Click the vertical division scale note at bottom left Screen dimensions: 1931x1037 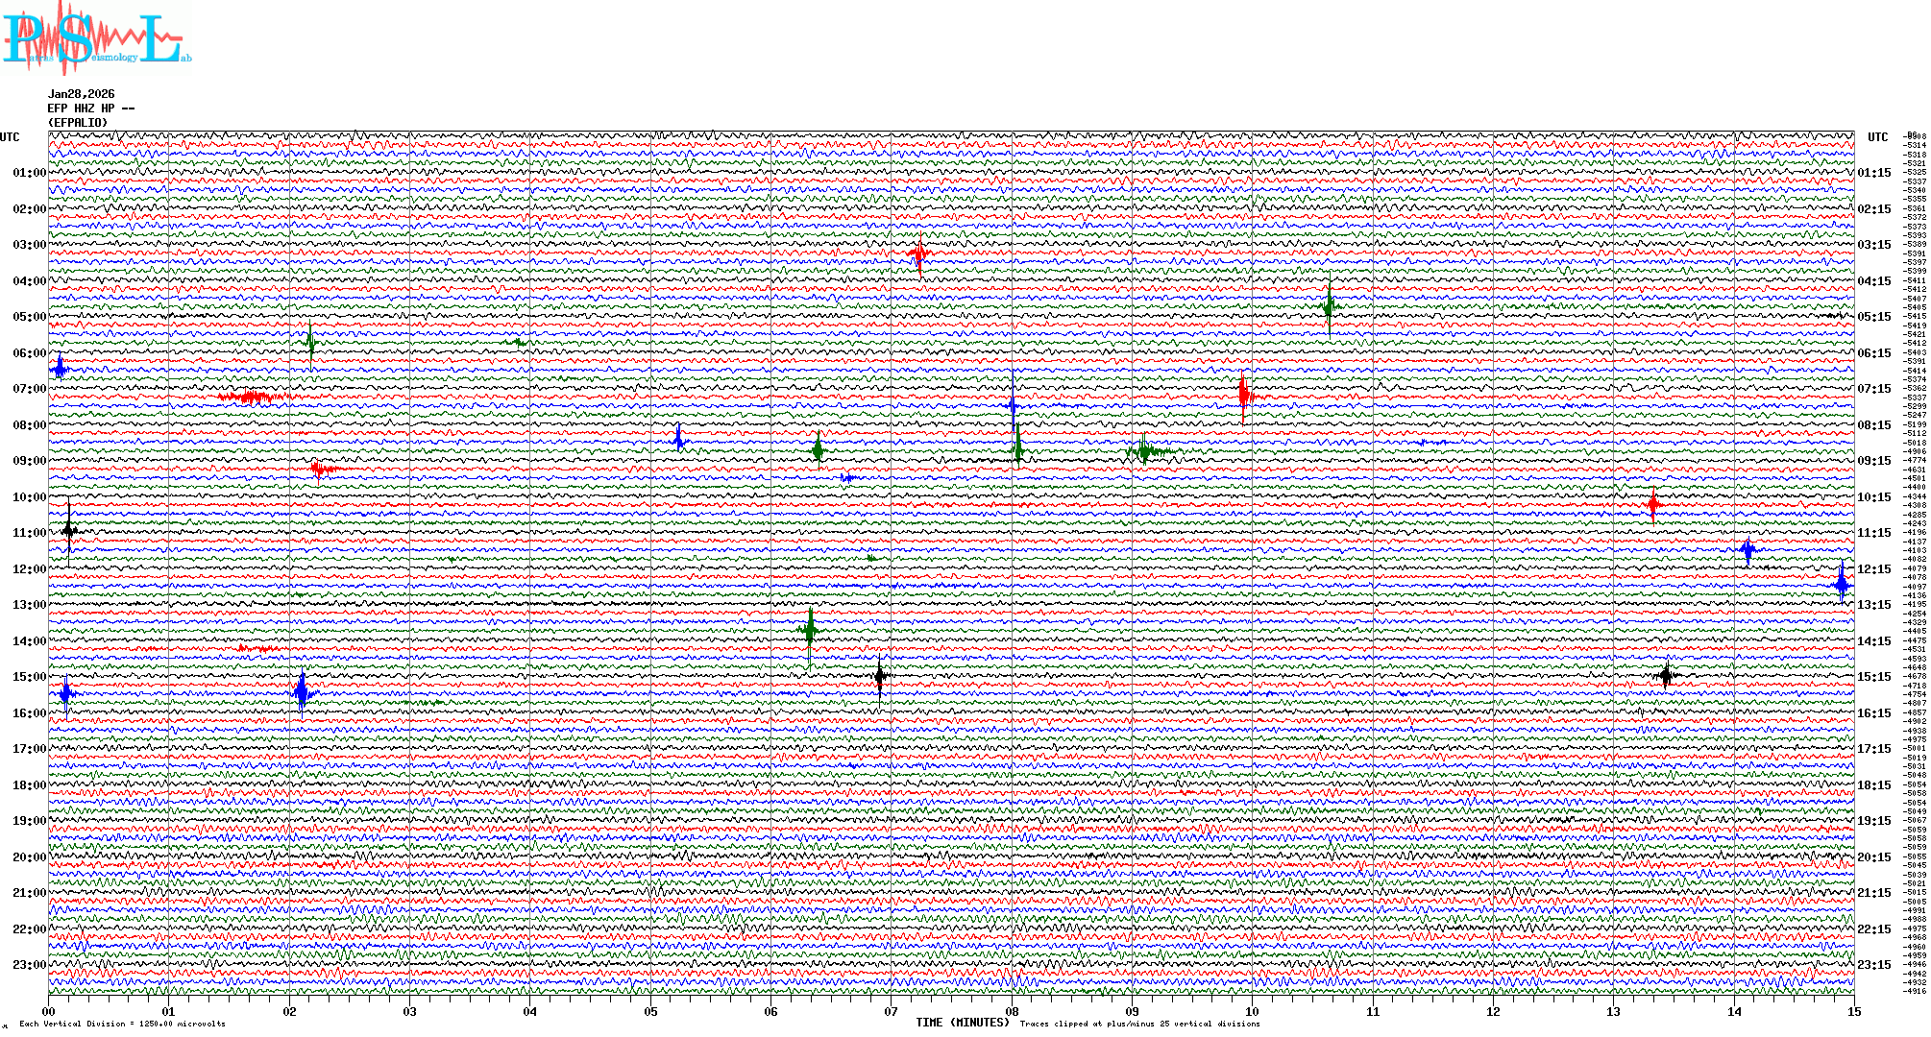(122, 1024)
